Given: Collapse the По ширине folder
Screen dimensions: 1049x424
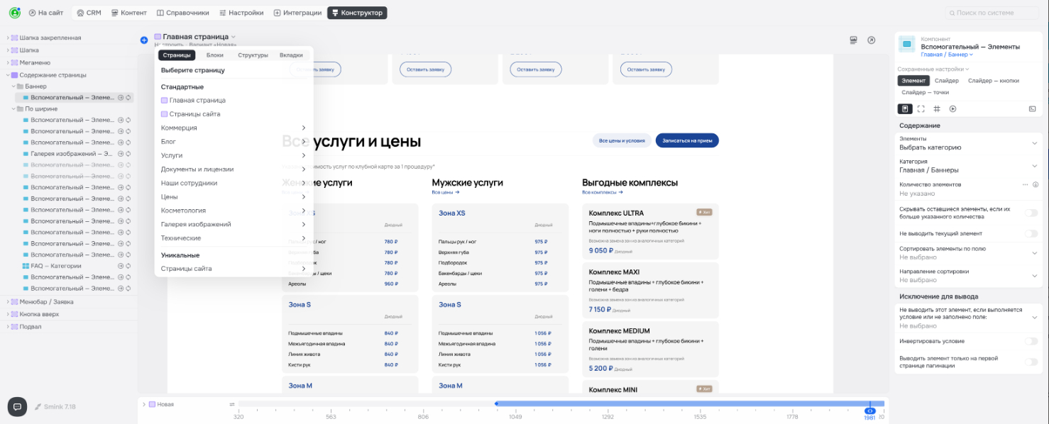Looking at the screenshot, I should [x=13, y=108].
